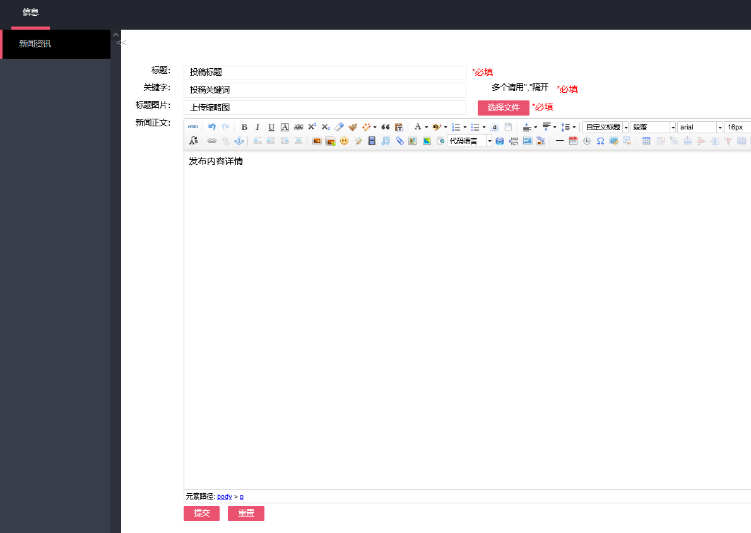Insert a map
The image size is (751, 533).
pos(412,141)
